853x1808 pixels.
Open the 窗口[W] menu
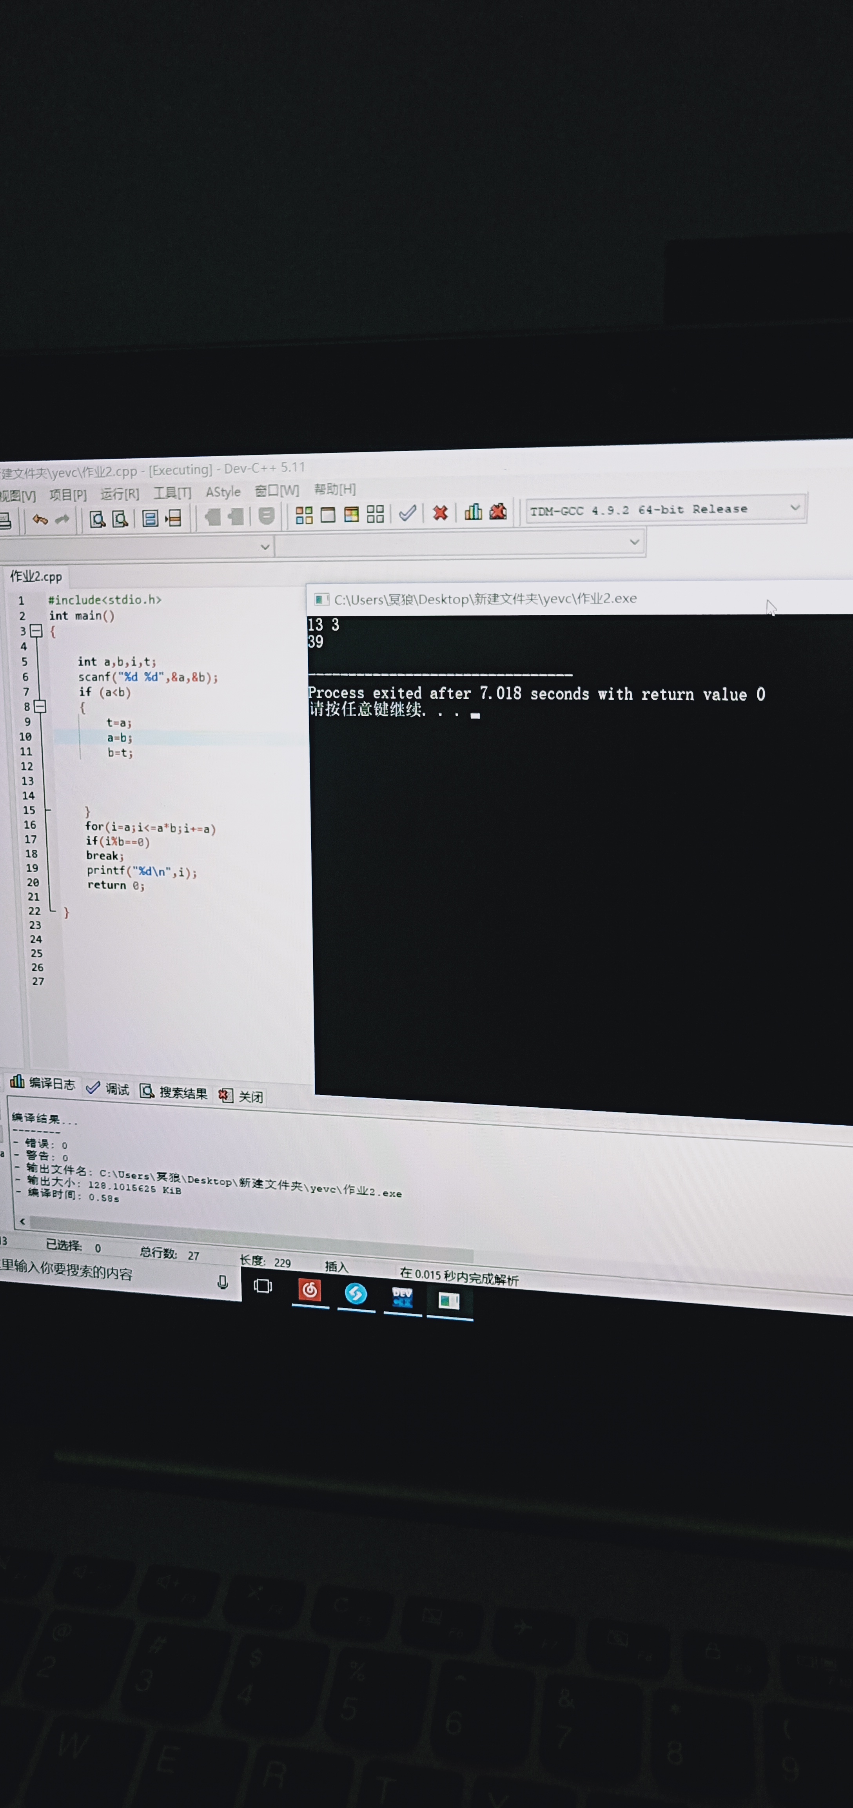(276, 490)
